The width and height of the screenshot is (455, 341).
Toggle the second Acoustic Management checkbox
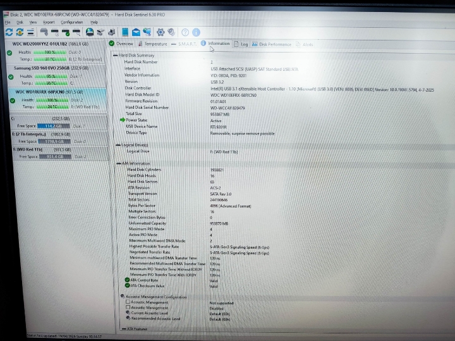(x=128, y=307)
